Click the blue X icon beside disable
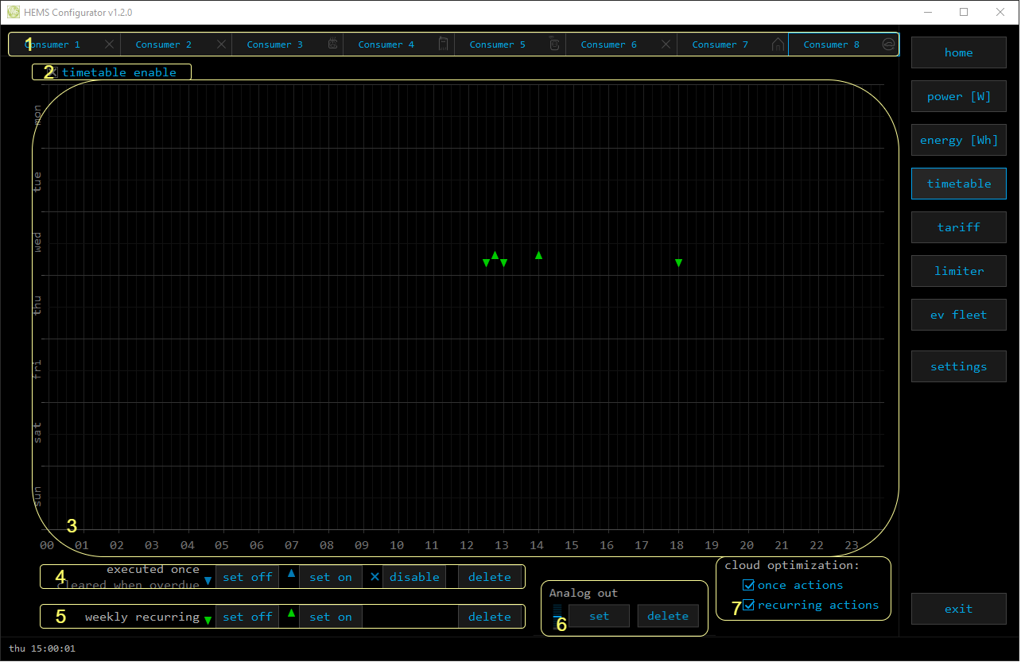 click(x=375, y=577)
